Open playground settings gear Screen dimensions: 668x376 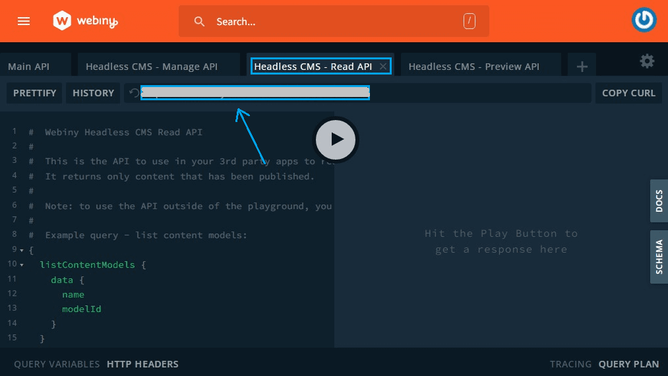tap(647, 61)
